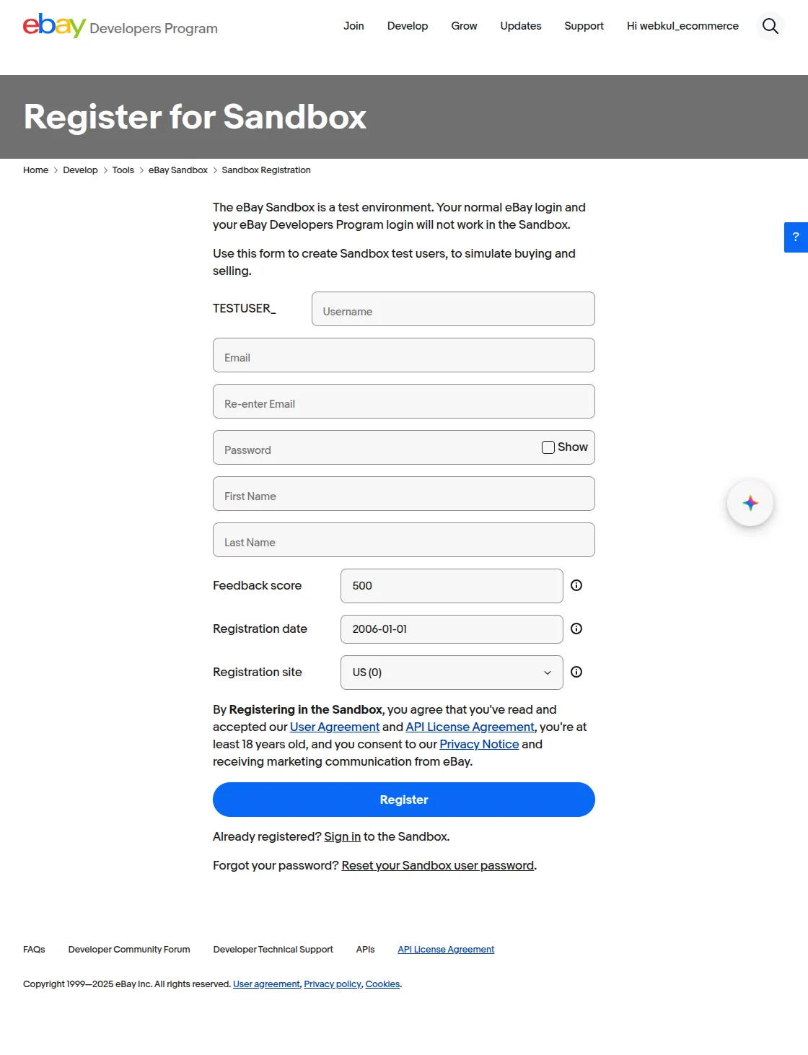Click the Registration site info icon
The image size is (808, 1055).
[576, 672]
